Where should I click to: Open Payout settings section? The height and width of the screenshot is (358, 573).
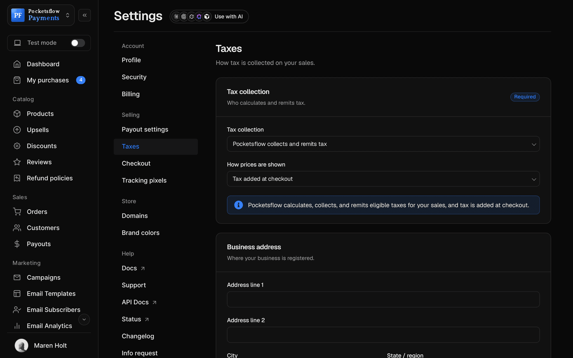156,129
